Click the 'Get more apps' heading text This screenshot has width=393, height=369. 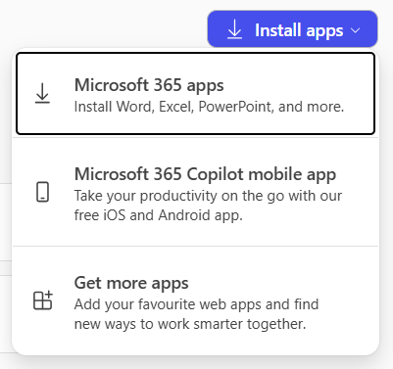point(131,283)
